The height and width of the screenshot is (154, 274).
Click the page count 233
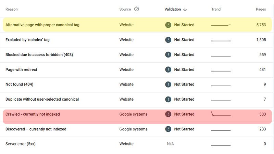(x=262, y=129)
